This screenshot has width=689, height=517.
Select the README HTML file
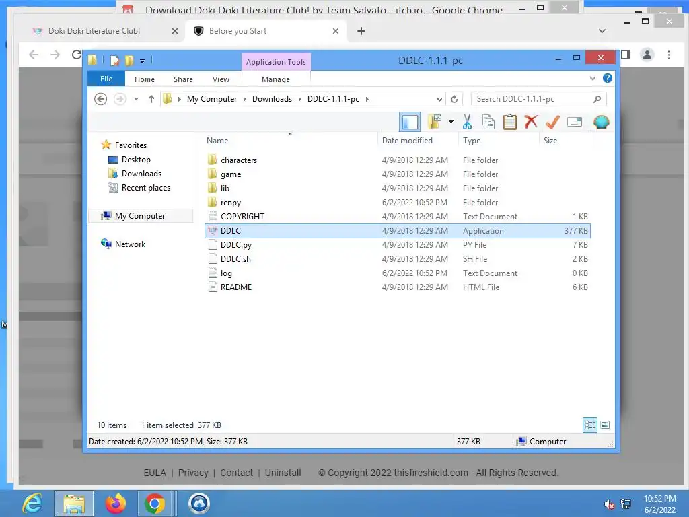pyautogui.click(x=398, y=287)
